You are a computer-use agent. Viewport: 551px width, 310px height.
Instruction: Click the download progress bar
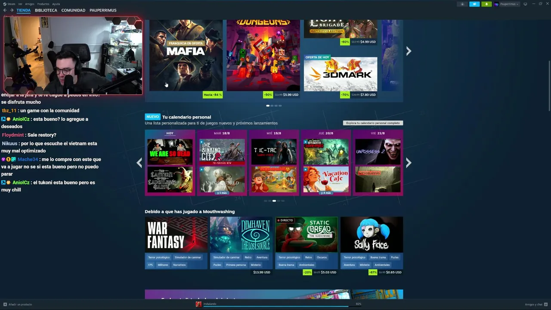pyautogui.click(x=282, y=307)
